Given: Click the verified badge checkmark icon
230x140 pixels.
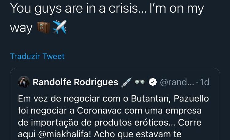Looking at the screenshot, I should coord(153,82).
